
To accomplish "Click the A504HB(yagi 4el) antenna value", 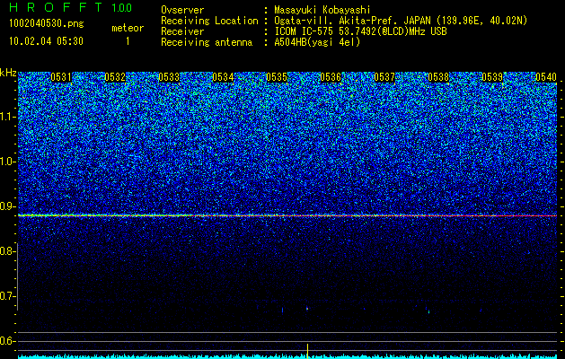I will pos(317,42).
